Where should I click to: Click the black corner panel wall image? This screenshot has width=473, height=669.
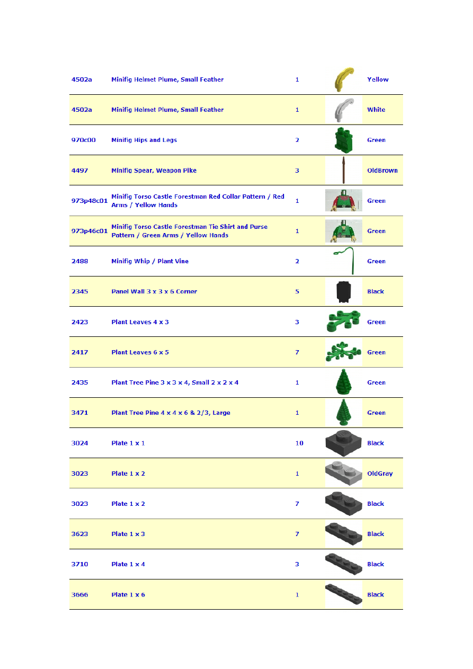(x=343, y=291)
